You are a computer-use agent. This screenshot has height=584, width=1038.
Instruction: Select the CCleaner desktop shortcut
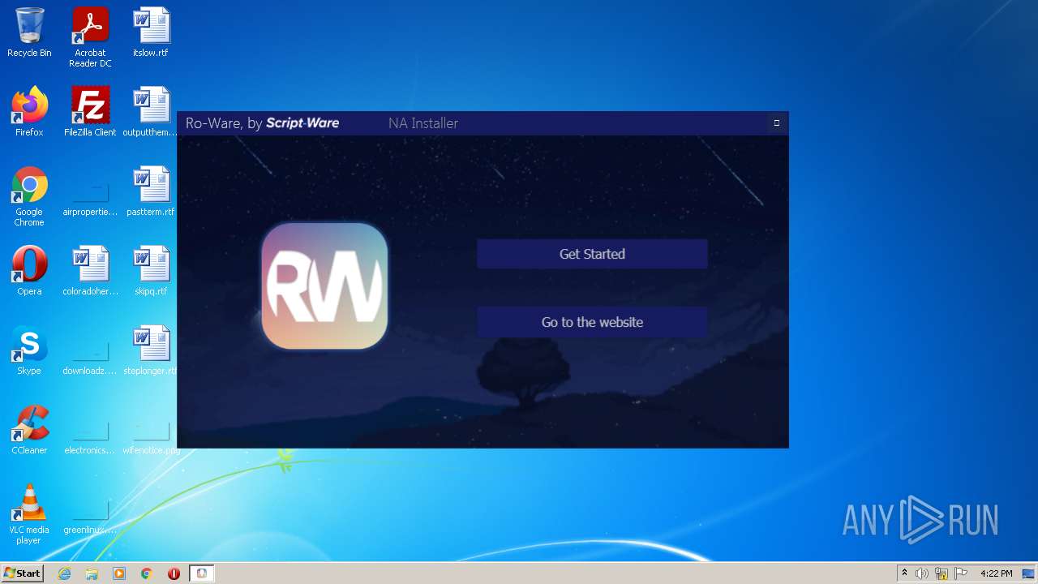coord(29,430)
